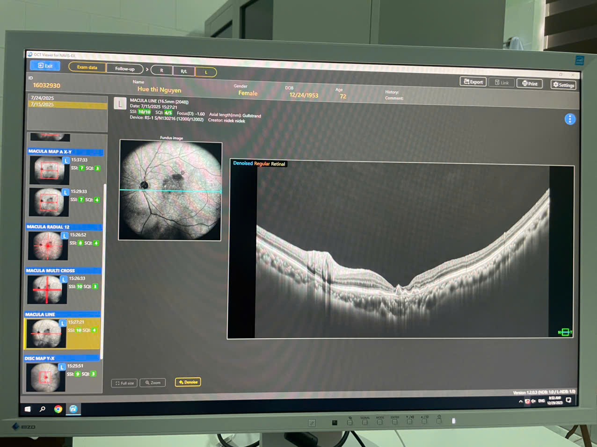Image resolution: width=597 pixels, height=447 pixels.
Task: Click the green N-T orientation icon
Action: [x=565, y=332]
